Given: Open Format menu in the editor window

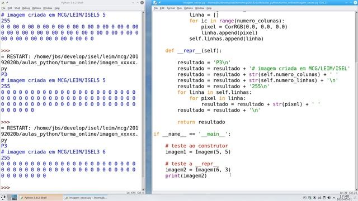Looking at the screenshot, I should click(x=171, y=8).
